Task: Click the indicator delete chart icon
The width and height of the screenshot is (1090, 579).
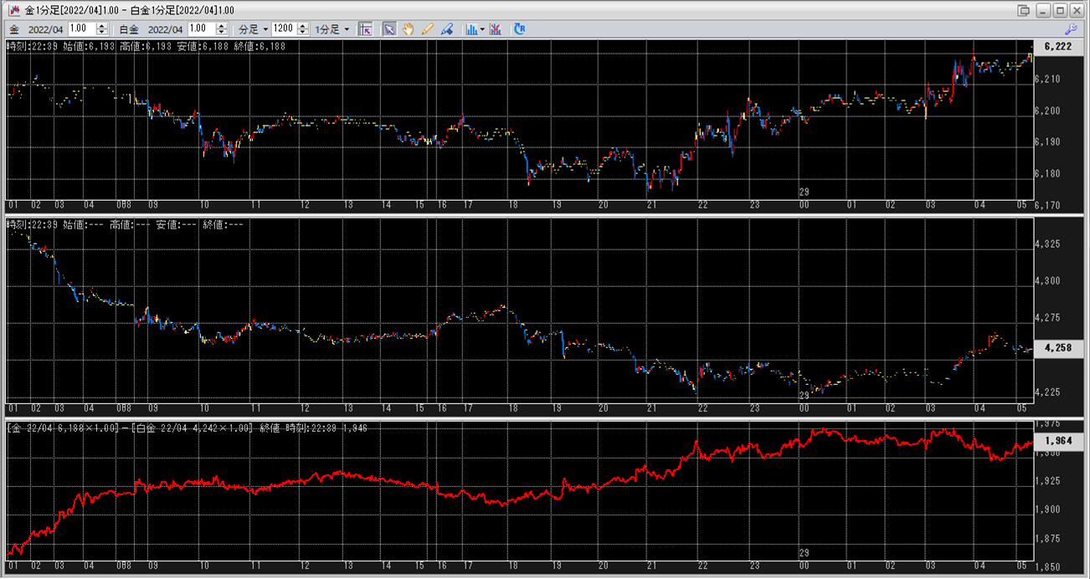Action: (496, 29)
